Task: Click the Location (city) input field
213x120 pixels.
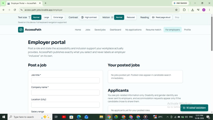Action: click(65, 105)
